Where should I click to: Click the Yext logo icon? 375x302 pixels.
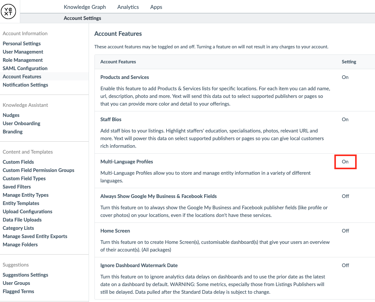point(9,11)
